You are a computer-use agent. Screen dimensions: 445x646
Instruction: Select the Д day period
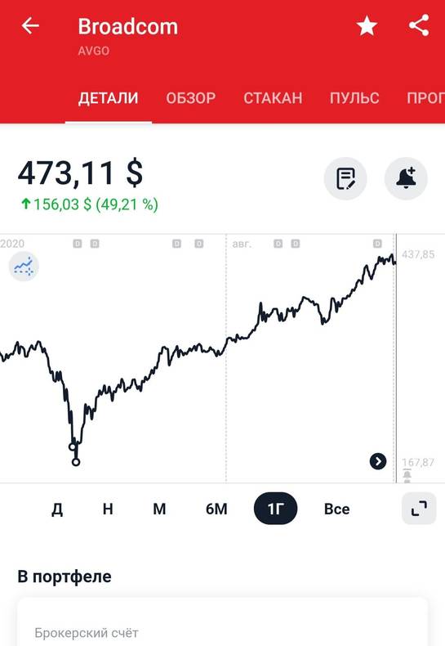[57, 509]
